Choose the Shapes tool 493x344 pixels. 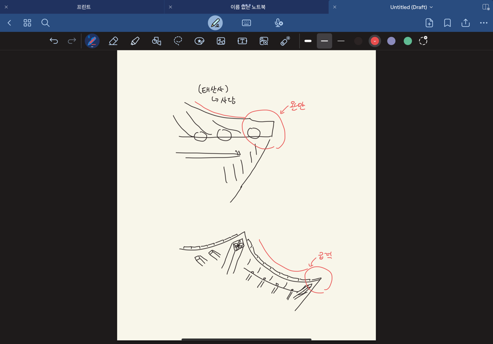pos(156,41)
